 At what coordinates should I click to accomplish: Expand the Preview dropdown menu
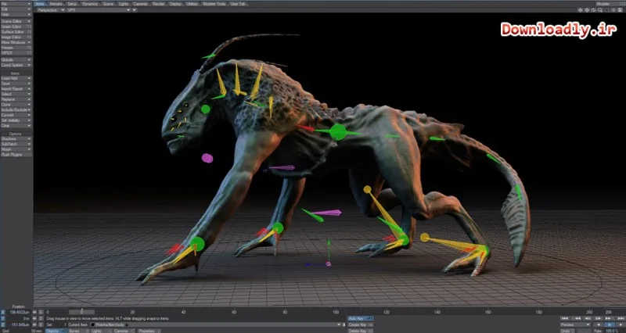pyautogui.click(x=576, y=324)
